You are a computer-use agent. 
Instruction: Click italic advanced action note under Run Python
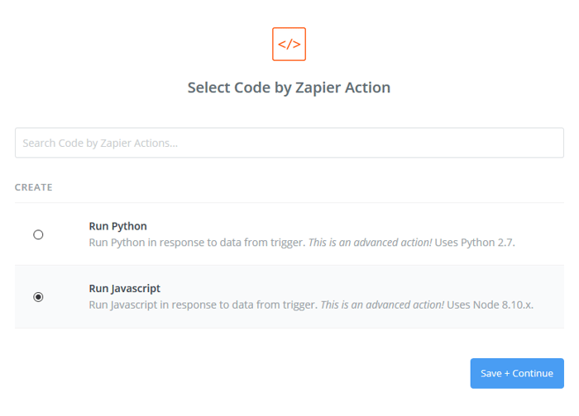pyautogui.click(x=370, y=243)
